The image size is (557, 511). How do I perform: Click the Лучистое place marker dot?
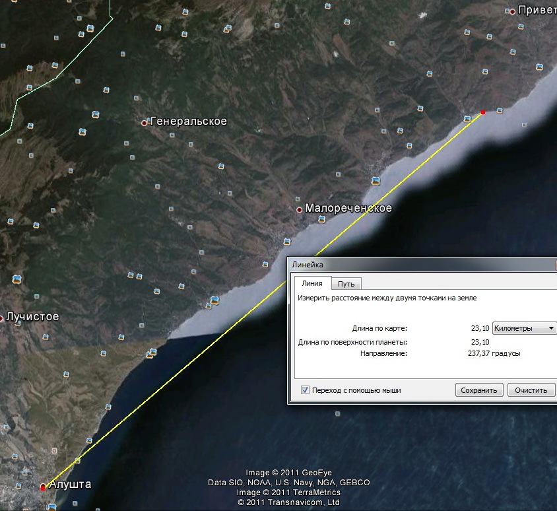[2, 318]
